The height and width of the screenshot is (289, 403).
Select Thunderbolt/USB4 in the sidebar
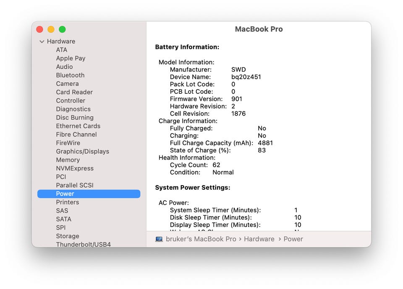pos(83,244)
